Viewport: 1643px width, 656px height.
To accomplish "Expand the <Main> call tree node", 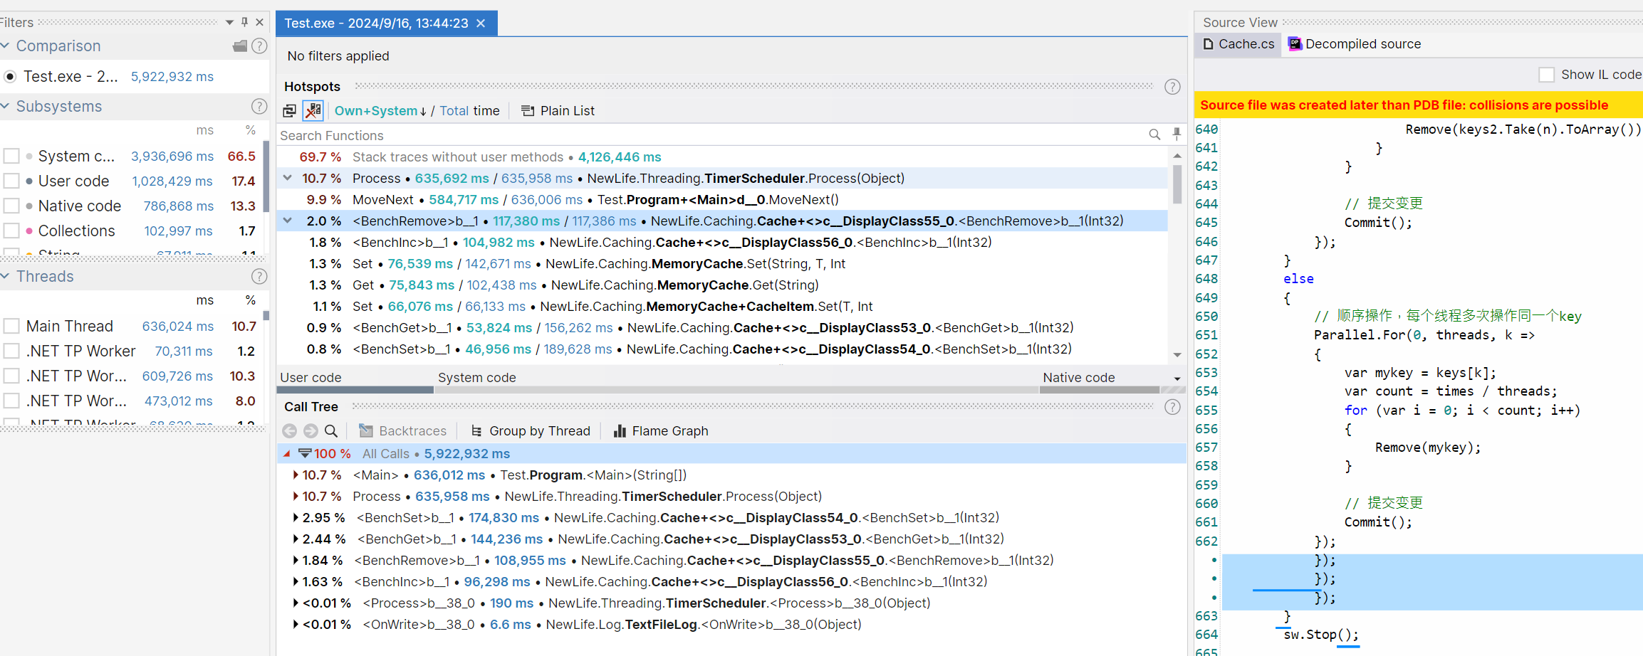I will pos(296,475).
